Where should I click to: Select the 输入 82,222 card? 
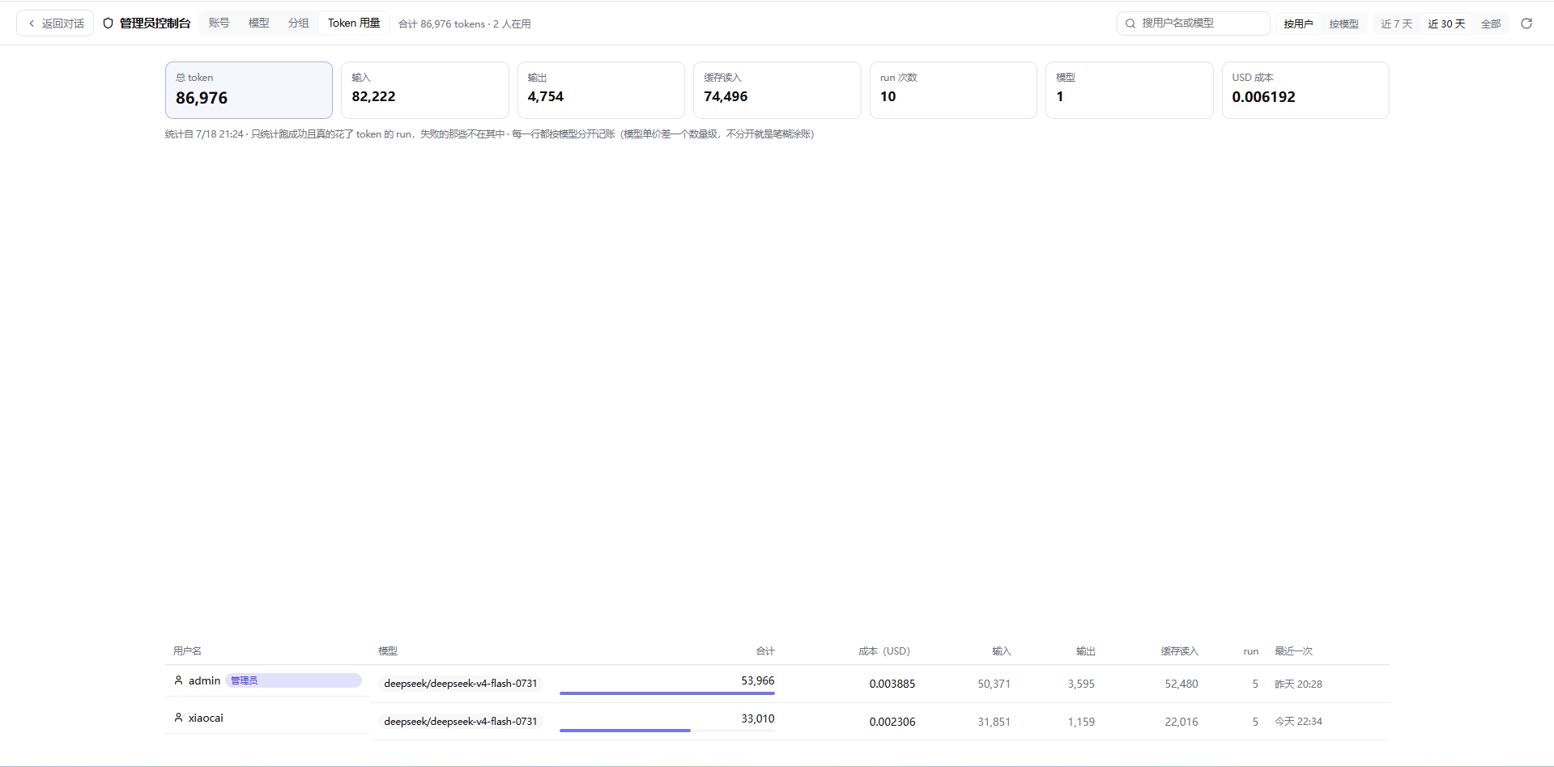425,90
